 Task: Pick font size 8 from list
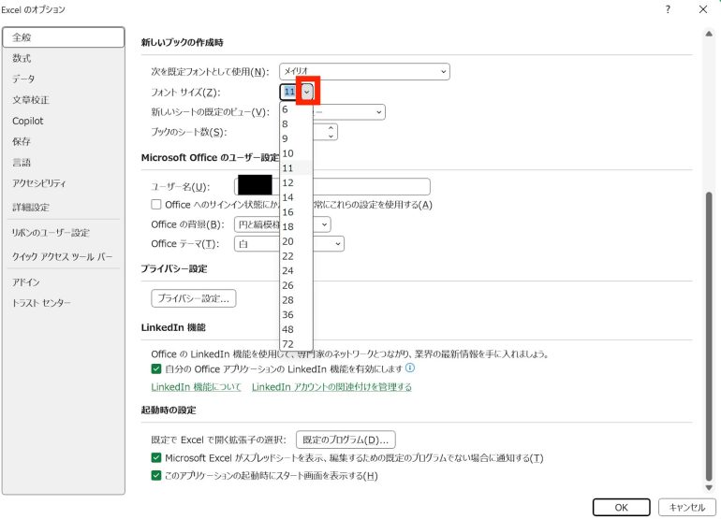[286, 123]
